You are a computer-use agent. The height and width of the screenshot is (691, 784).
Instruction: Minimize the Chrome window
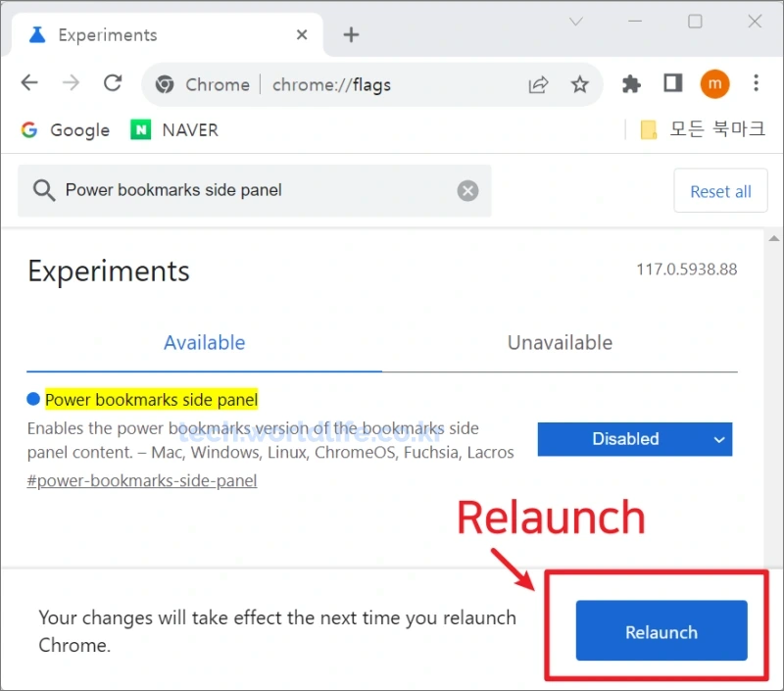pyautogui.click(x=635, y=21)
